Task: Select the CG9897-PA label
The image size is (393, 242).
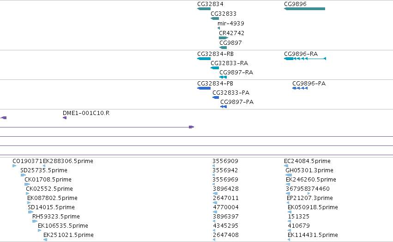Action: click(237, 102)
